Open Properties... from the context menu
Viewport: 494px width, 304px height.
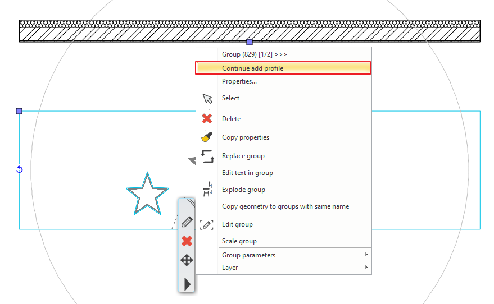coord(239,81)
